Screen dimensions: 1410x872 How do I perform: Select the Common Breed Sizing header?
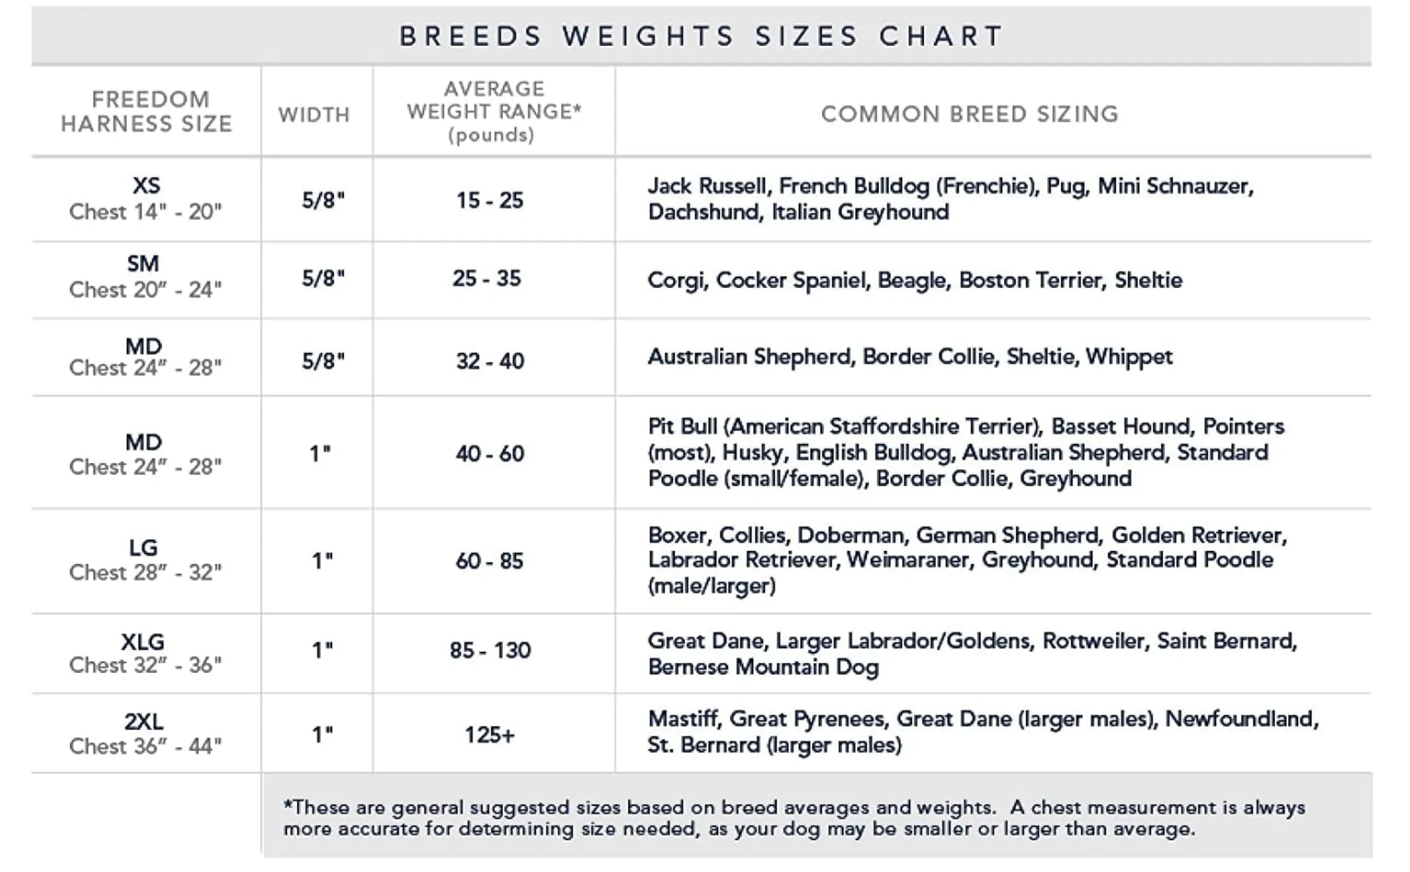970,114
